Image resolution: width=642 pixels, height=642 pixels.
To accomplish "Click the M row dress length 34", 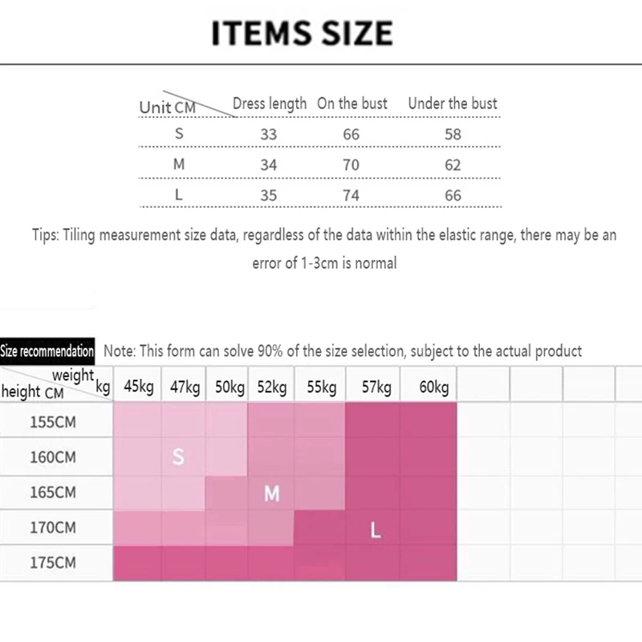I will point(269,165).
